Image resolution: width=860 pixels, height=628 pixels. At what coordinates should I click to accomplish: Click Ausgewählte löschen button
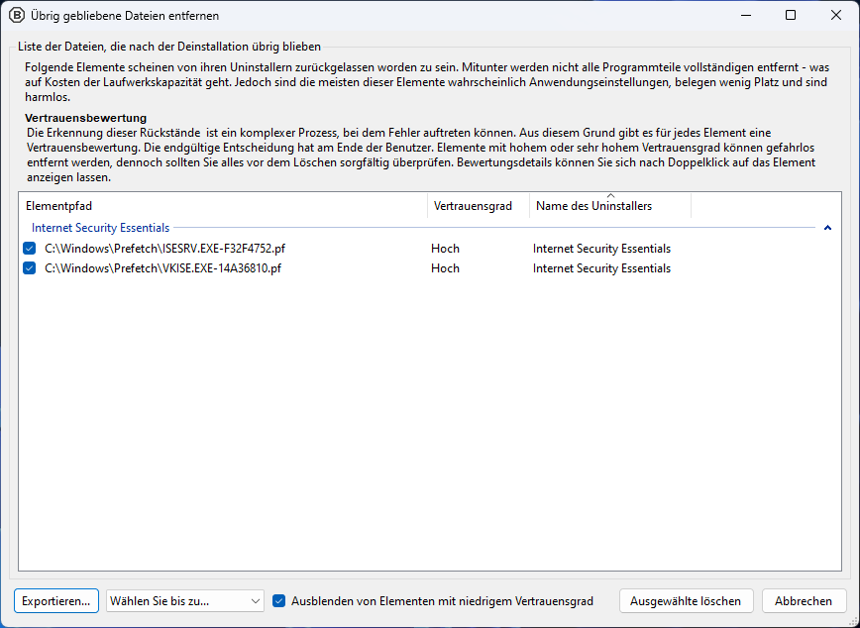click(x=687, y=601)
